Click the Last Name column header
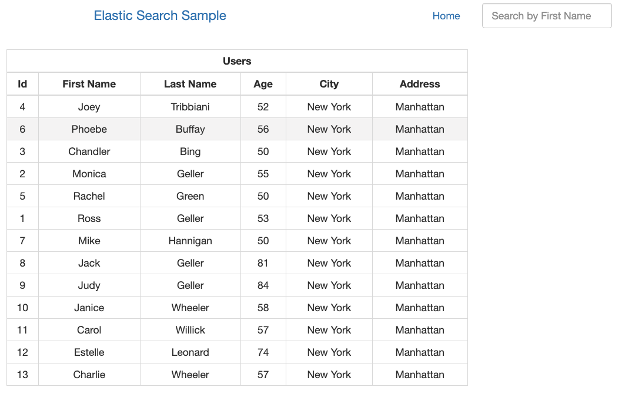The image size is (622, 394). click(x=190, y=84)
